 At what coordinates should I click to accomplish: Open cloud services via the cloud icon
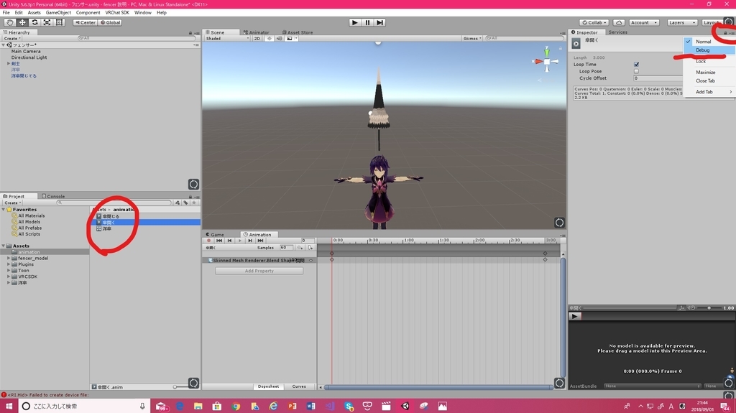(619, 22)
